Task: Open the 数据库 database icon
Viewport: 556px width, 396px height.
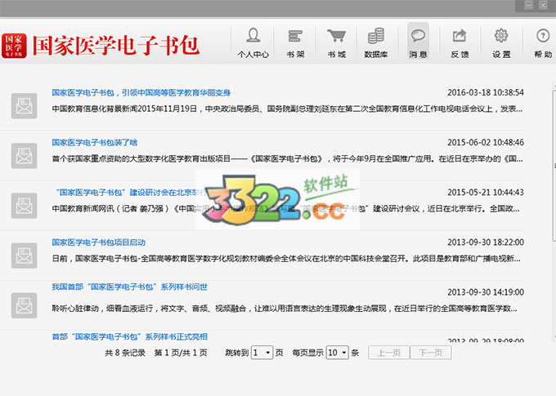Action: pyautogui.click(x=376, y=43)
